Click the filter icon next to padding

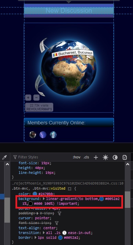59,213
